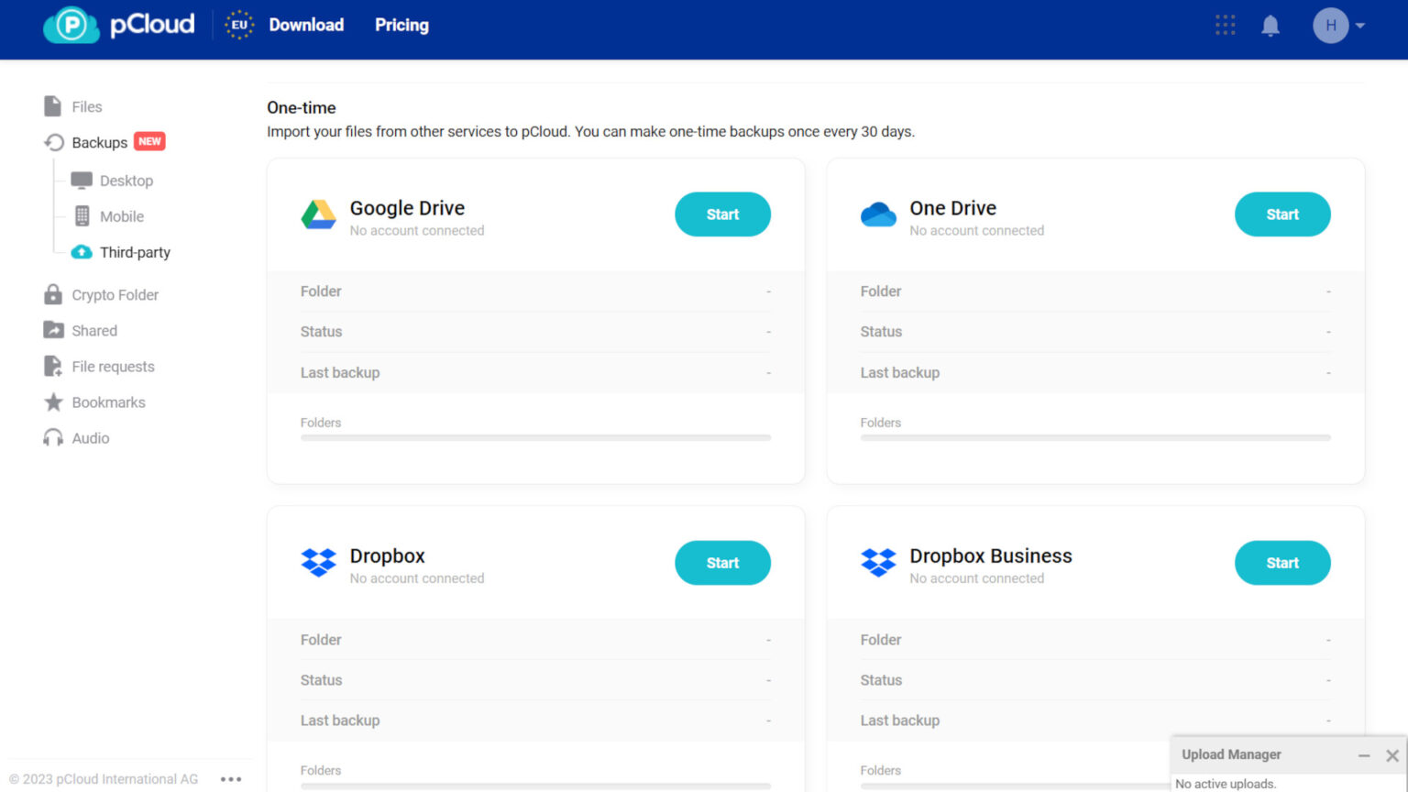
Task: Click the Google Drive logo icon
Action: 318,214
